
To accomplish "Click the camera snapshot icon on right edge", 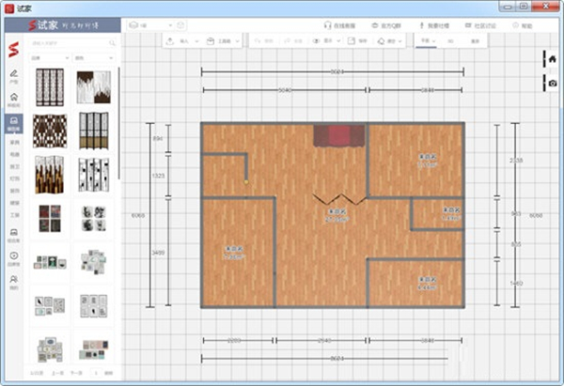I will (x=553, y=84).
